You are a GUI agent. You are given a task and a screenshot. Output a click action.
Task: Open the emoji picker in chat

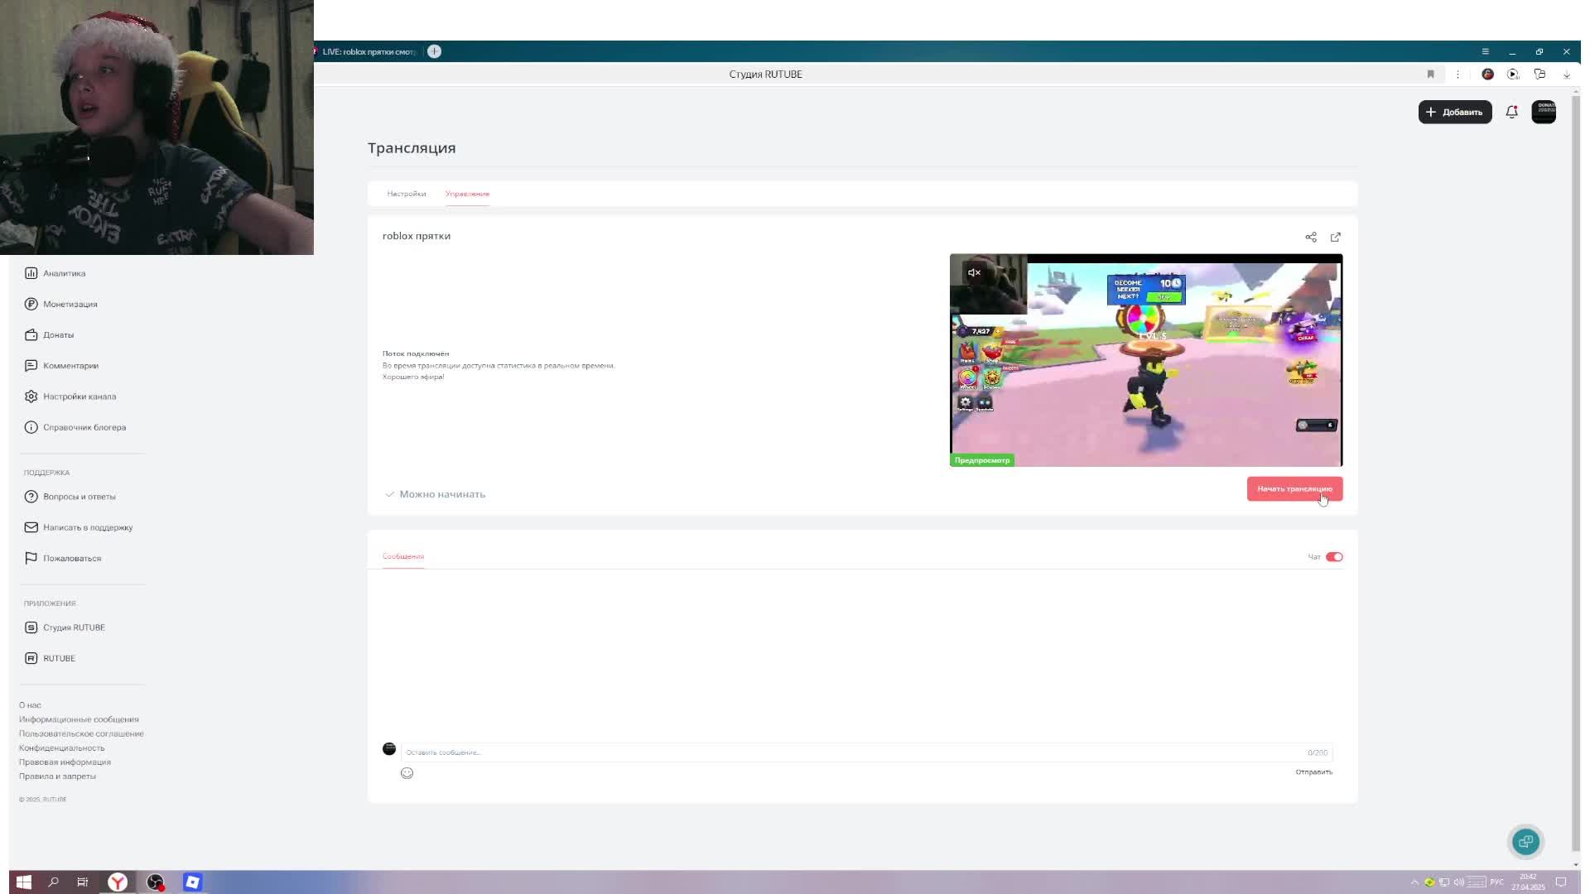[407, 773]
